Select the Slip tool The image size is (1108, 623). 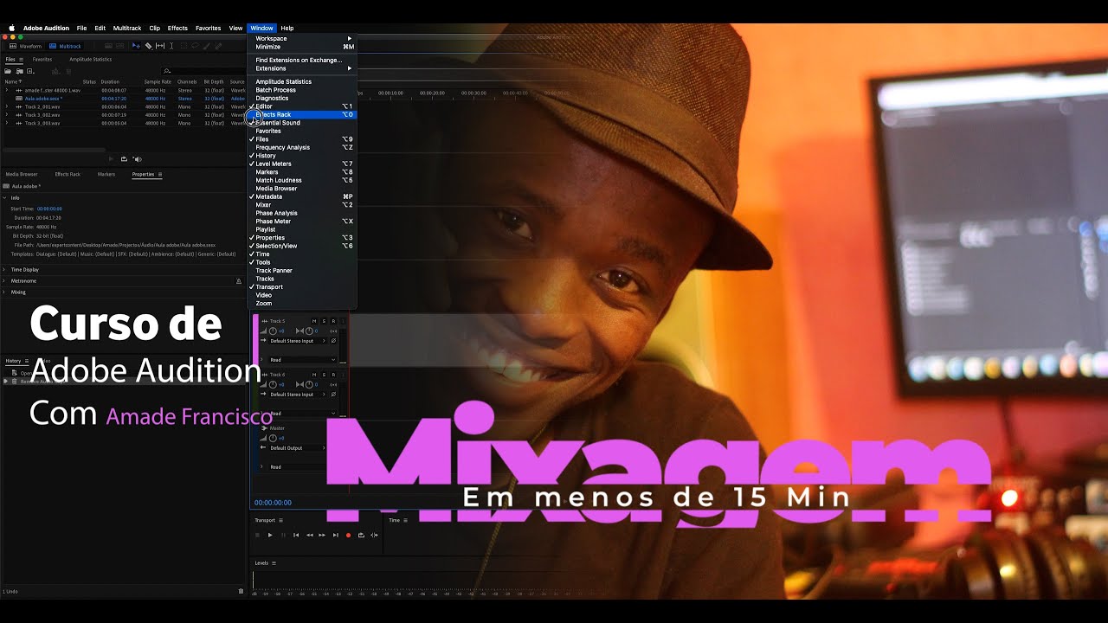pos(160,46)
